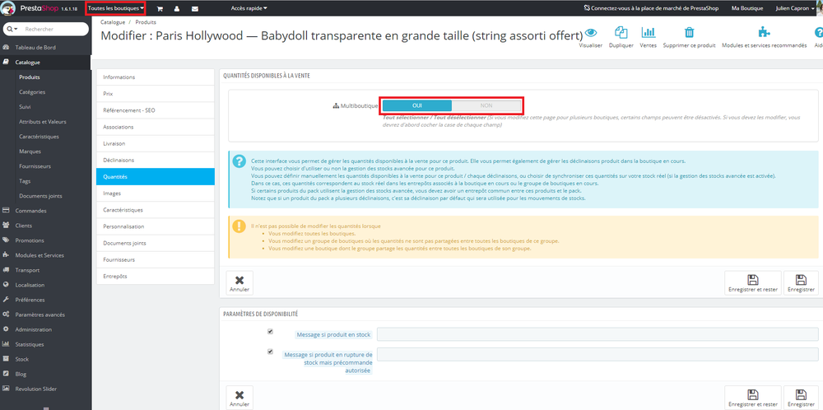Open the shopping cart orders icon
823x410 pixels.
pos(160,8)
